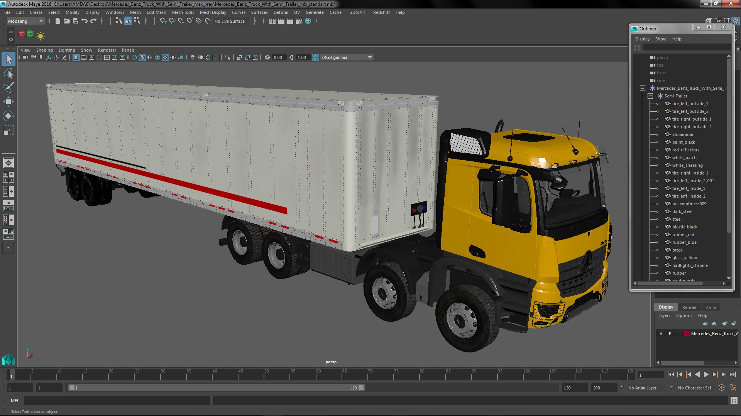Viewport: 741px width, 416px height.
Task: Click the green shelf icon
Action: click(x=30, y=34)
